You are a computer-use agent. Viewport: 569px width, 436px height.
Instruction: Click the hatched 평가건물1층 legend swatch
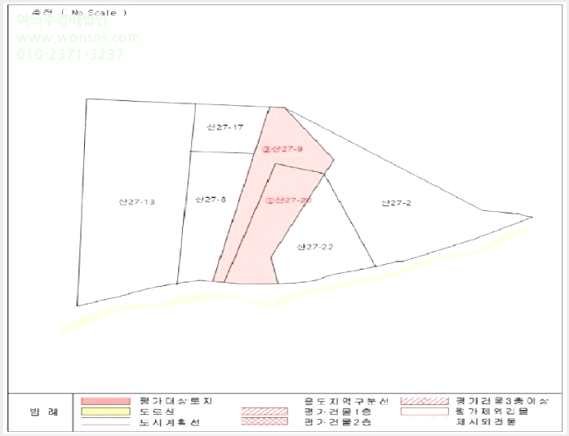(x=264, y=412)
